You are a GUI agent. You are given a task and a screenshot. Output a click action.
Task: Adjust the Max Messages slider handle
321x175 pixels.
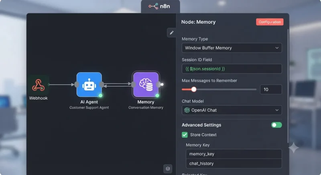point(194,89)
